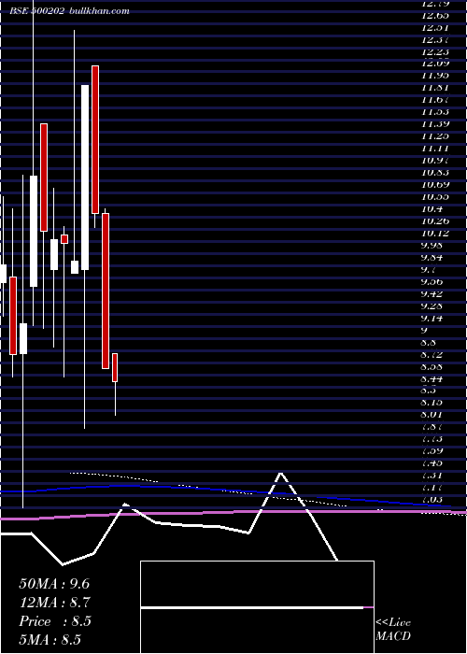Screen dimensions: 467x654
Task: Click the tall white candle topping near 11.81
Action: [85, 178]
